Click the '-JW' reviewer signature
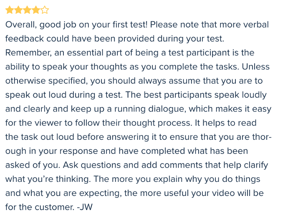 tap(85, 207)
